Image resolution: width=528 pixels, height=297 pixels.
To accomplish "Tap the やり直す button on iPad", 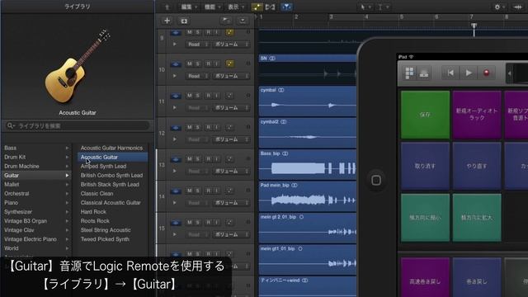I will 477,166.
